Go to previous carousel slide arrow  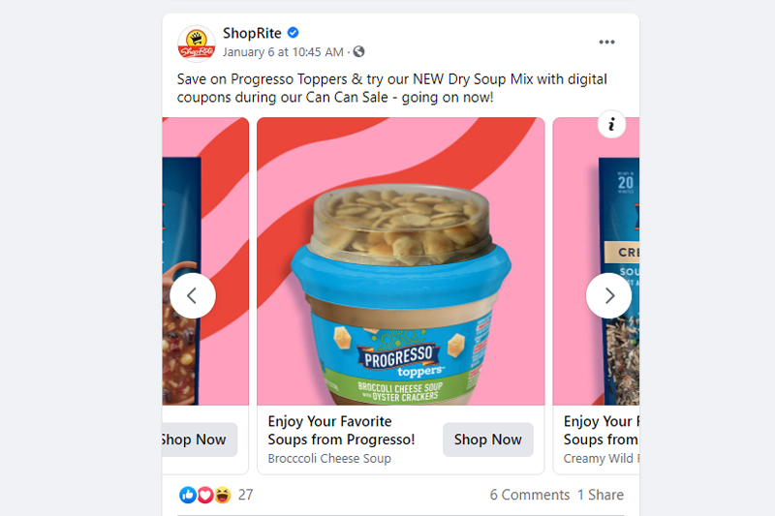(192, 296)
